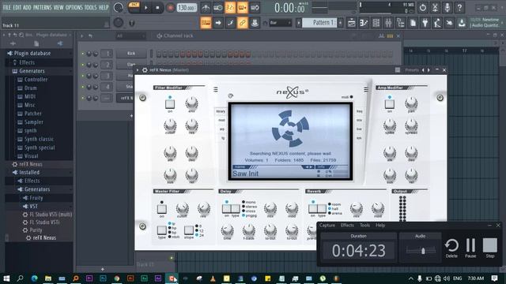Open the one-click audio recording microphone icon
Screen dimensions: 506x284
[x=447, y=7]
